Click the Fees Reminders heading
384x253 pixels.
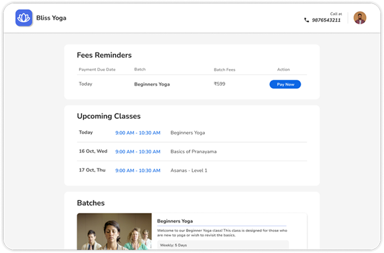(x=104, y=55)
